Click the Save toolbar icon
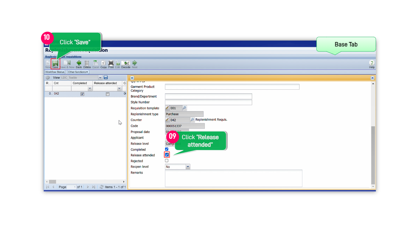Screen dimensions: 411x226 click(55, 63)
